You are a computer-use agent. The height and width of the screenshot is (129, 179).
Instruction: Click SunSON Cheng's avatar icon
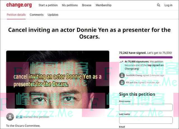pyautogui.click(x=122, y=75)
